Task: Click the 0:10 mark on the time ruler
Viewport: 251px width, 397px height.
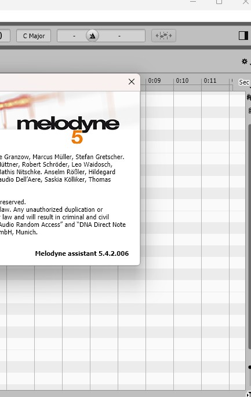Action: (x=182, y=80)
